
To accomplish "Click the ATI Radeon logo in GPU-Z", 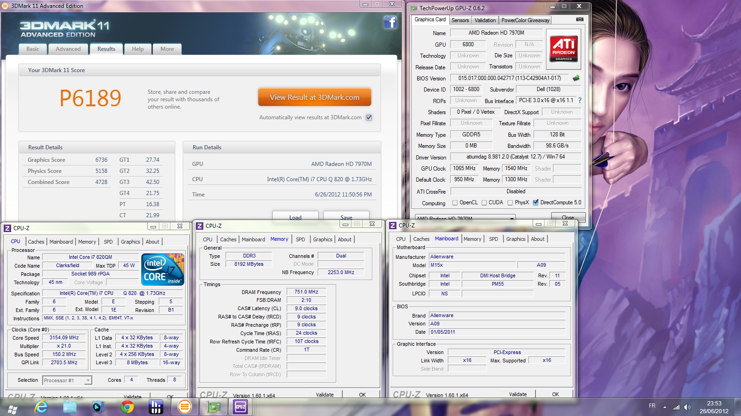I will [x=564, y=49].
